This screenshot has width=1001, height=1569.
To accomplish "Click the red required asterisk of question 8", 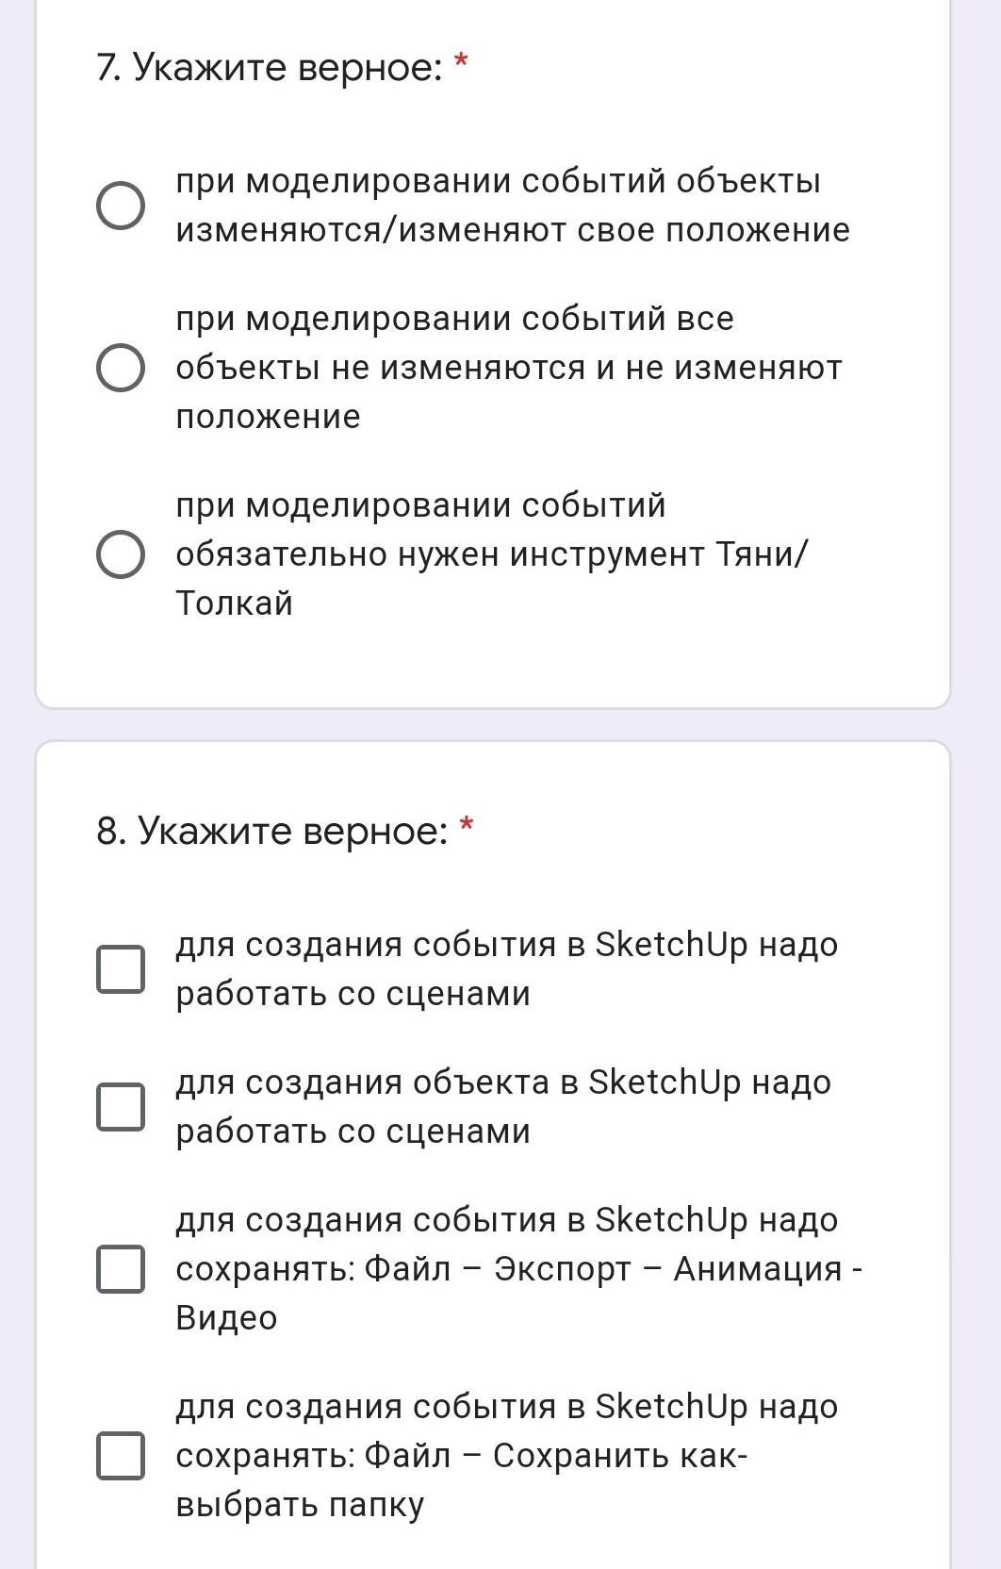I will click(x=466, y=826).
